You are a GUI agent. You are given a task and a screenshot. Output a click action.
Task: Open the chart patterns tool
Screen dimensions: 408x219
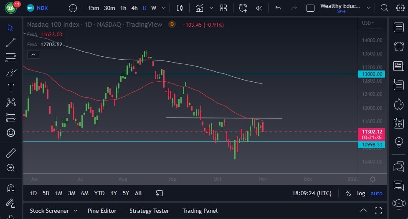pos(11,103)
